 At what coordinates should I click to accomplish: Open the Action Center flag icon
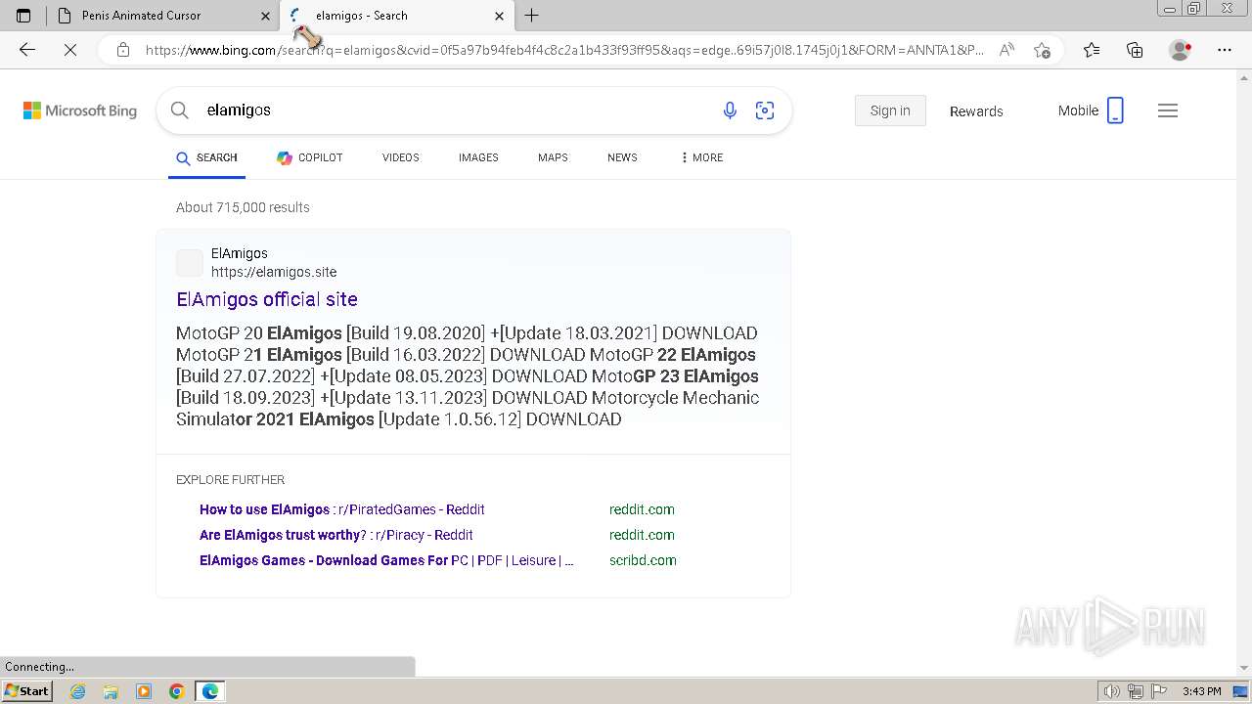(x=1159, y=691)
